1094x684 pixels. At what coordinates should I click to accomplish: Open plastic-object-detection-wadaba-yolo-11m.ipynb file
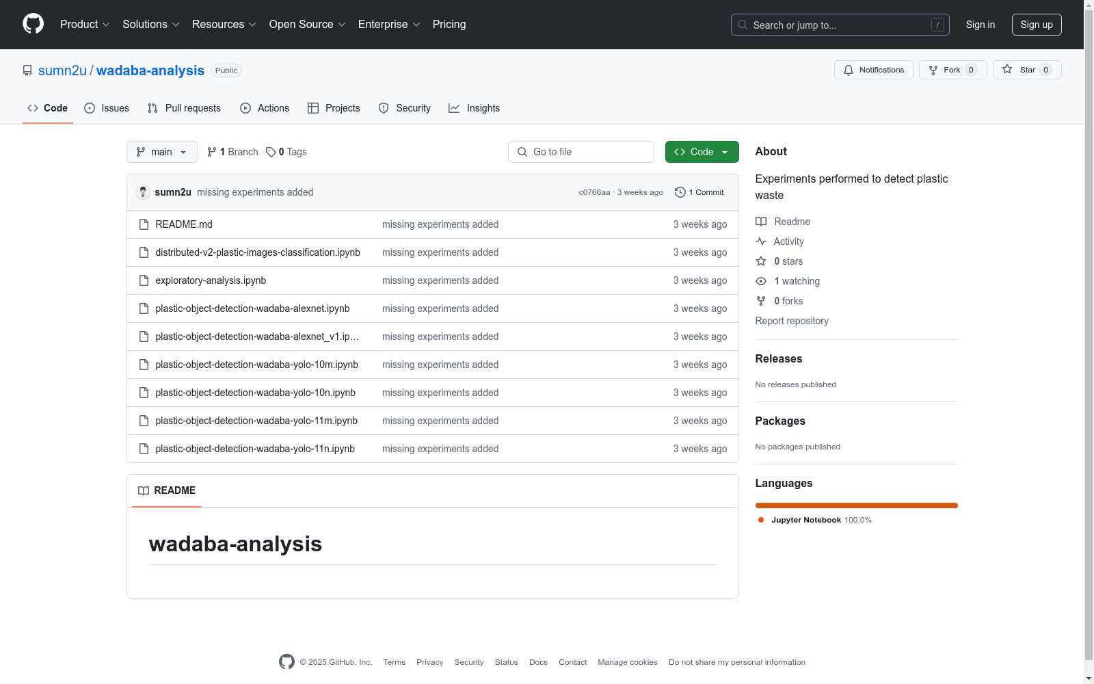(x=256, y=421)
